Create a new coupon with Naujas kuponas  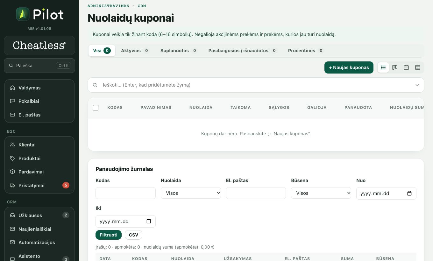pos(349,67)
